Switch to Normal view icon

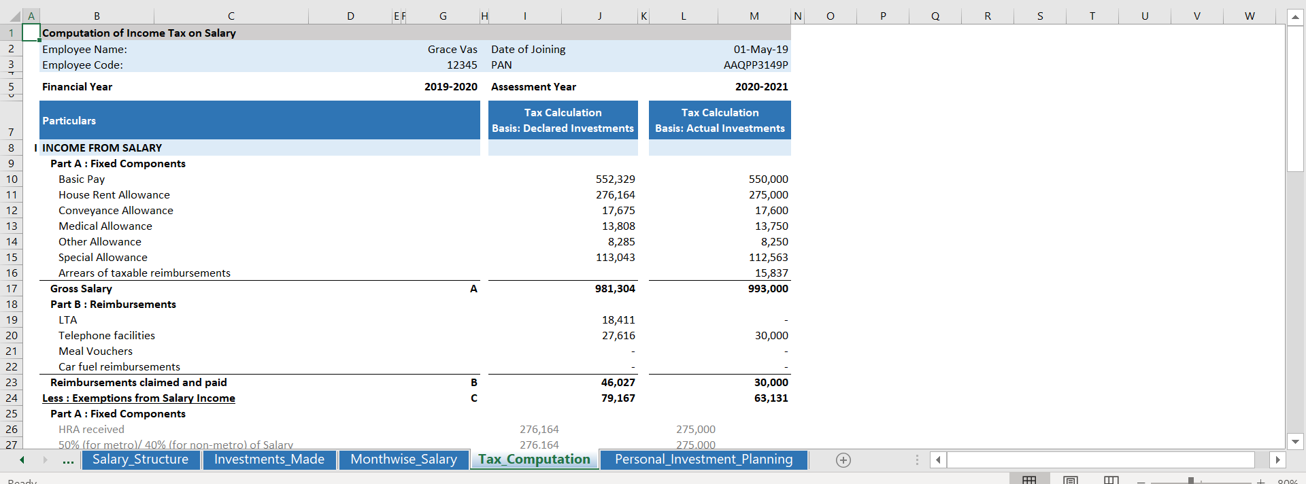pyautogui.click(x=1029, y=481)
